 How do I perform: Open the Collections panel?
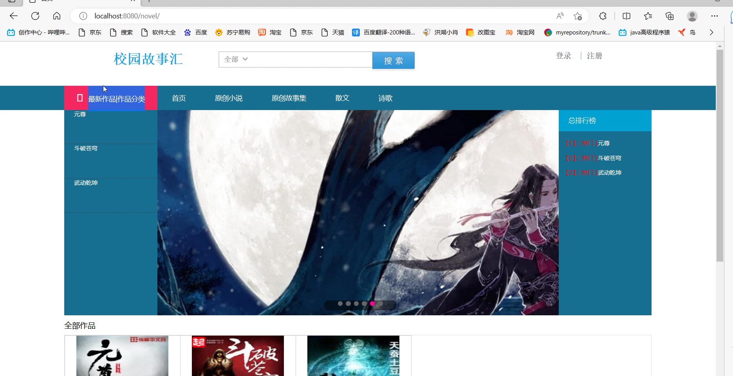coord(670,16)
